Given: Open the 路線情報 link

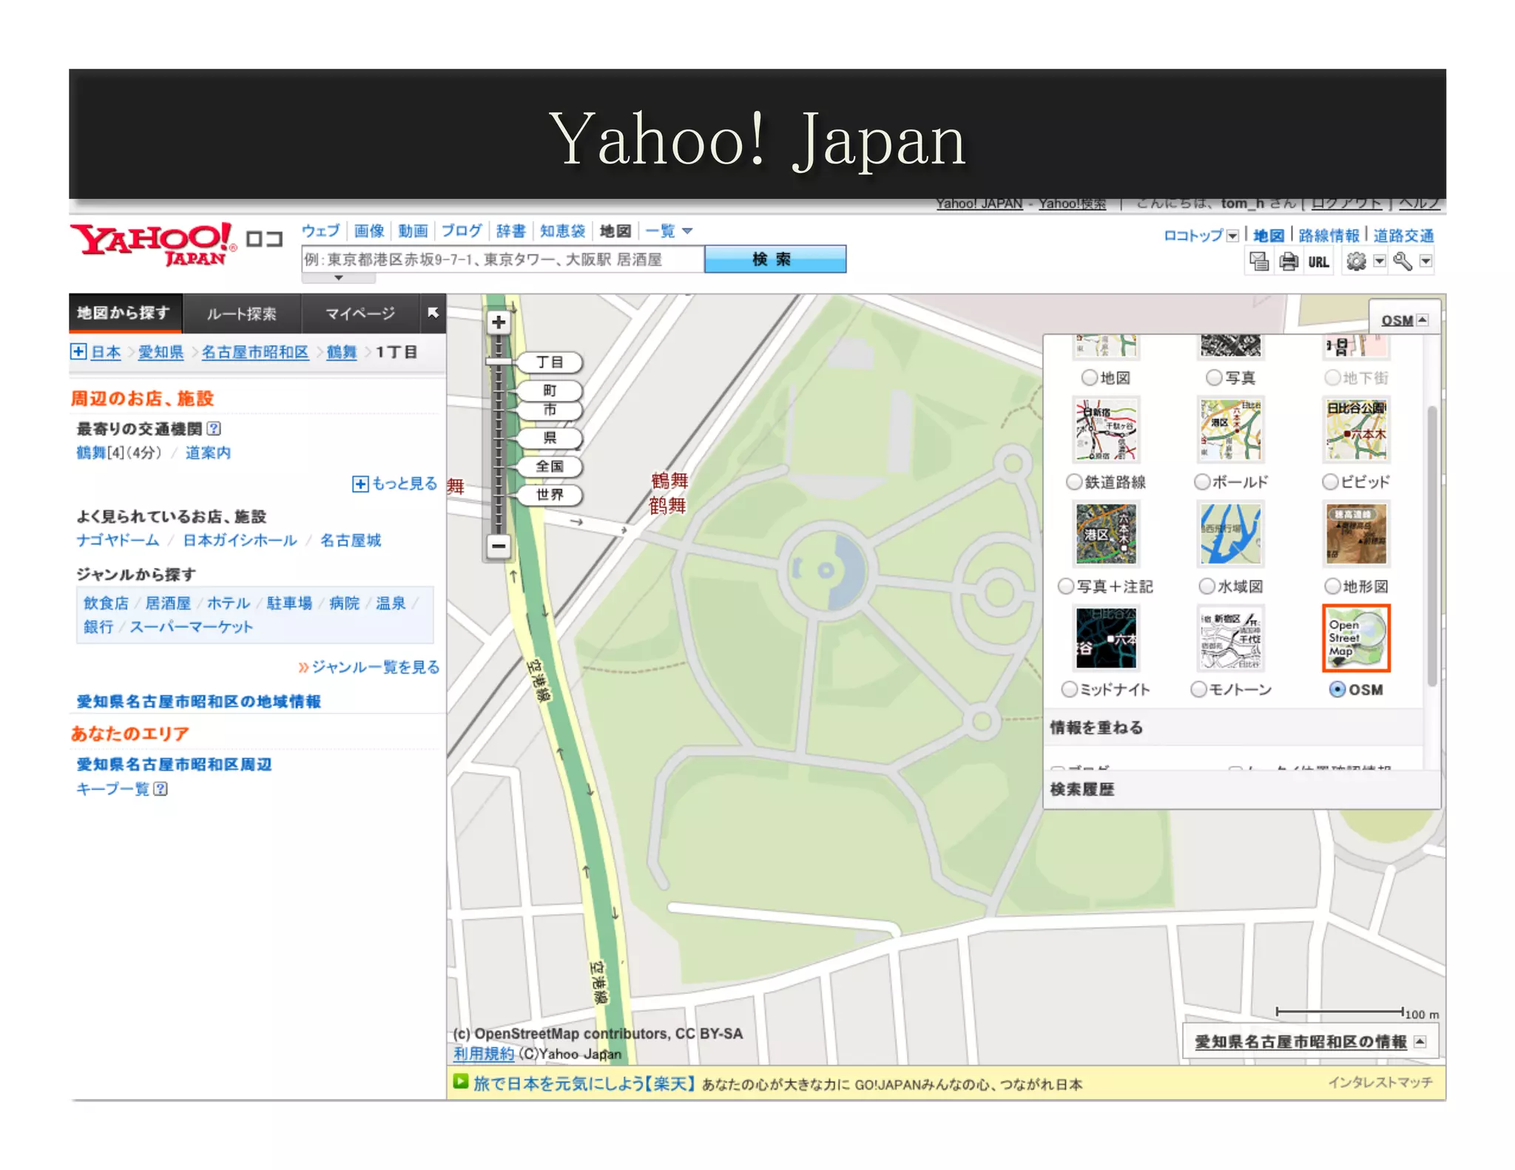Looking at the screenshot, I should click(1329, 236).
